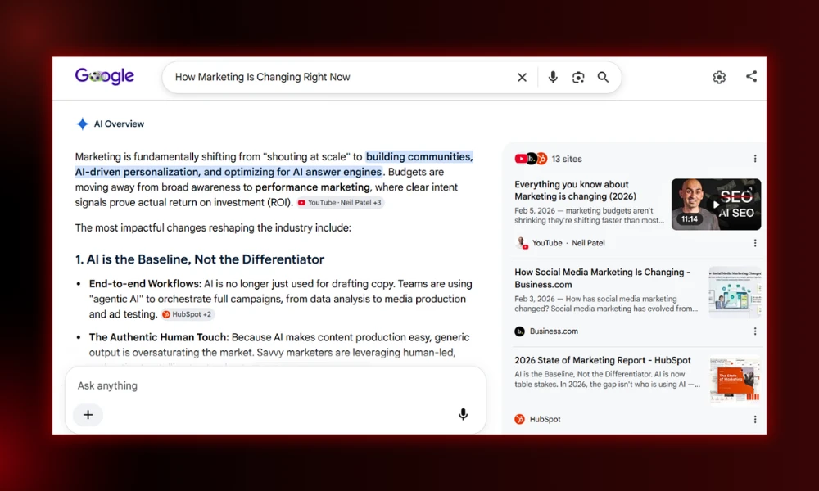Open options menu for Business.com result
The image size is (819, 491).
[755, 331]
